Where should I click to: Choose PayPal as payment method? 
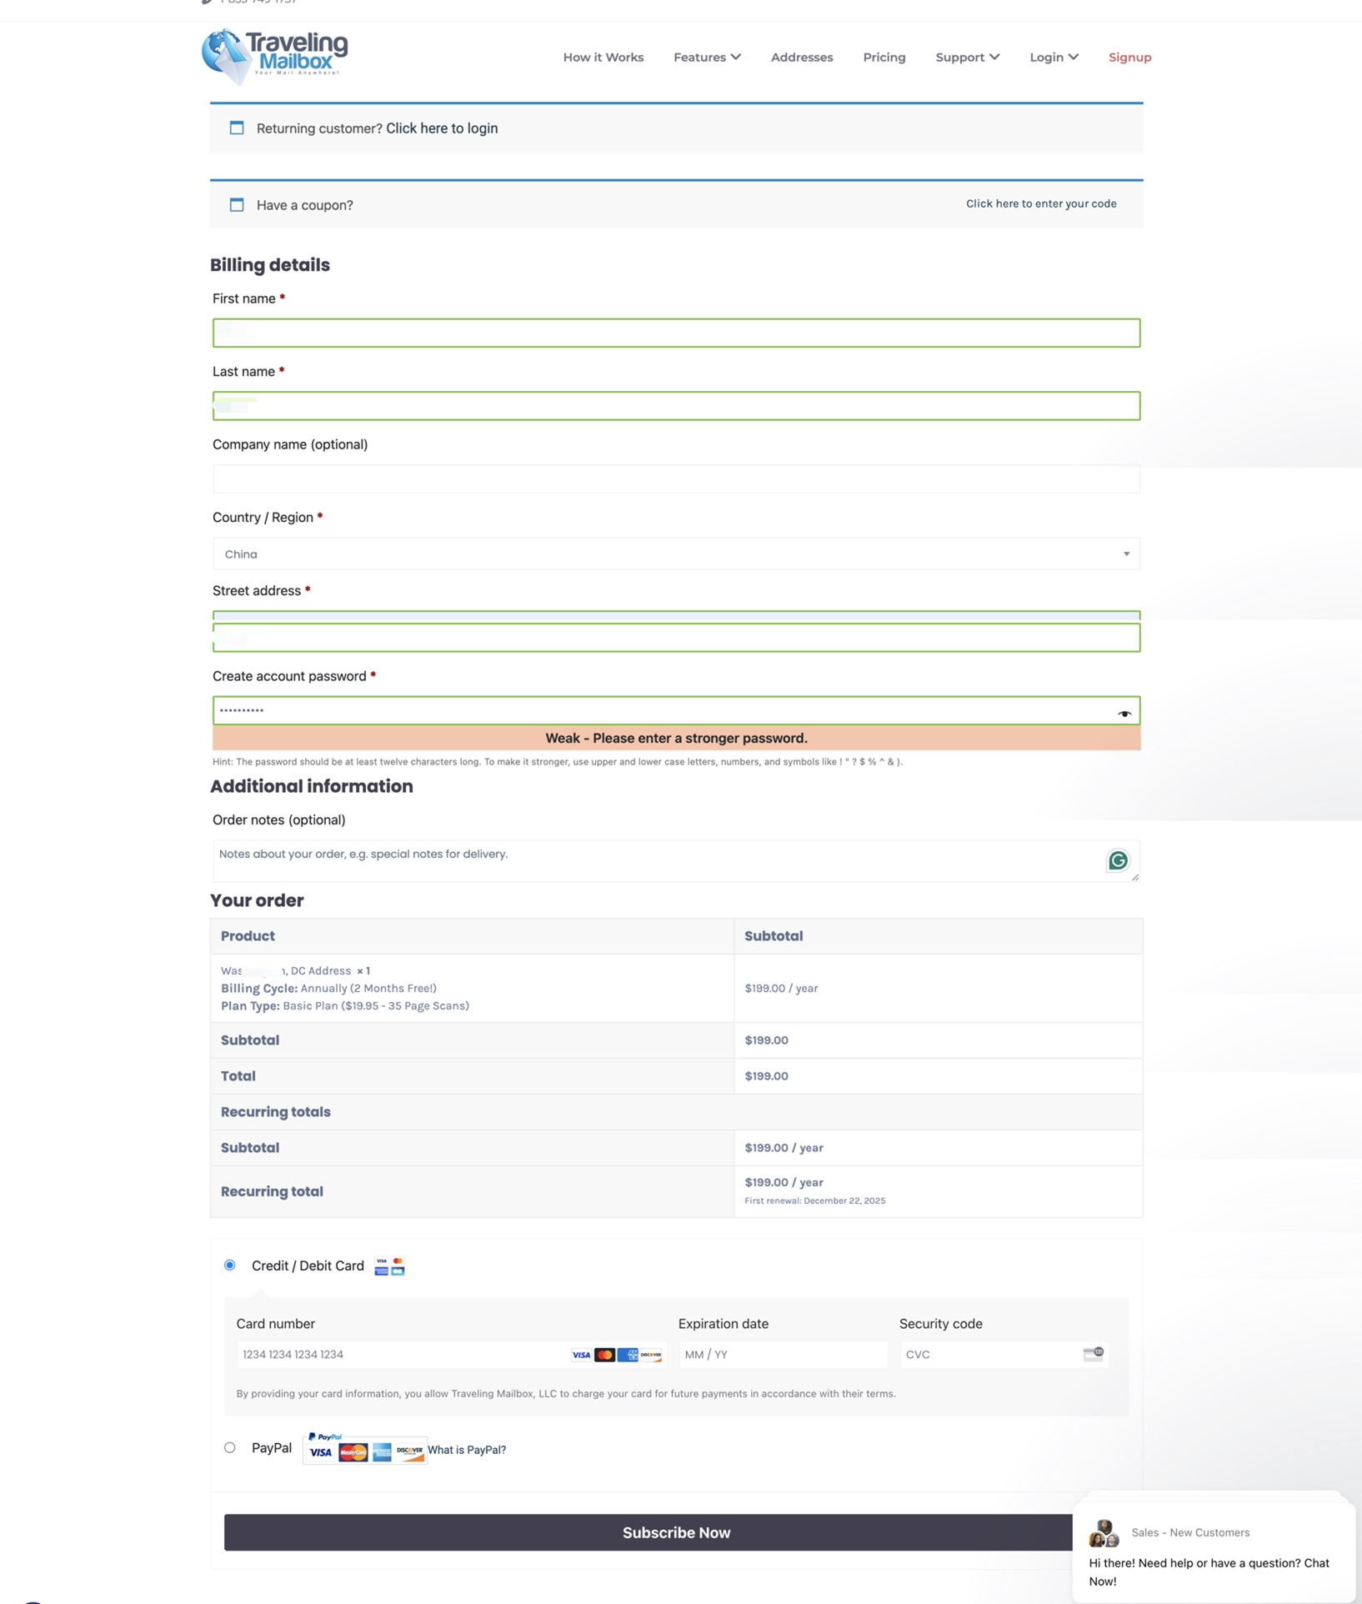230,1447
